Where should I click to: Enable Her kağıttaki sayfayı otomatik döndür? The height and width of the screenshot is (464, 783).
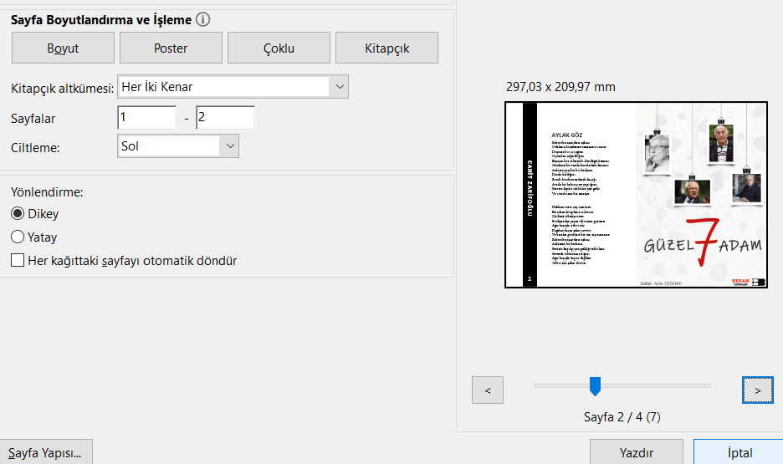[18, 260]
